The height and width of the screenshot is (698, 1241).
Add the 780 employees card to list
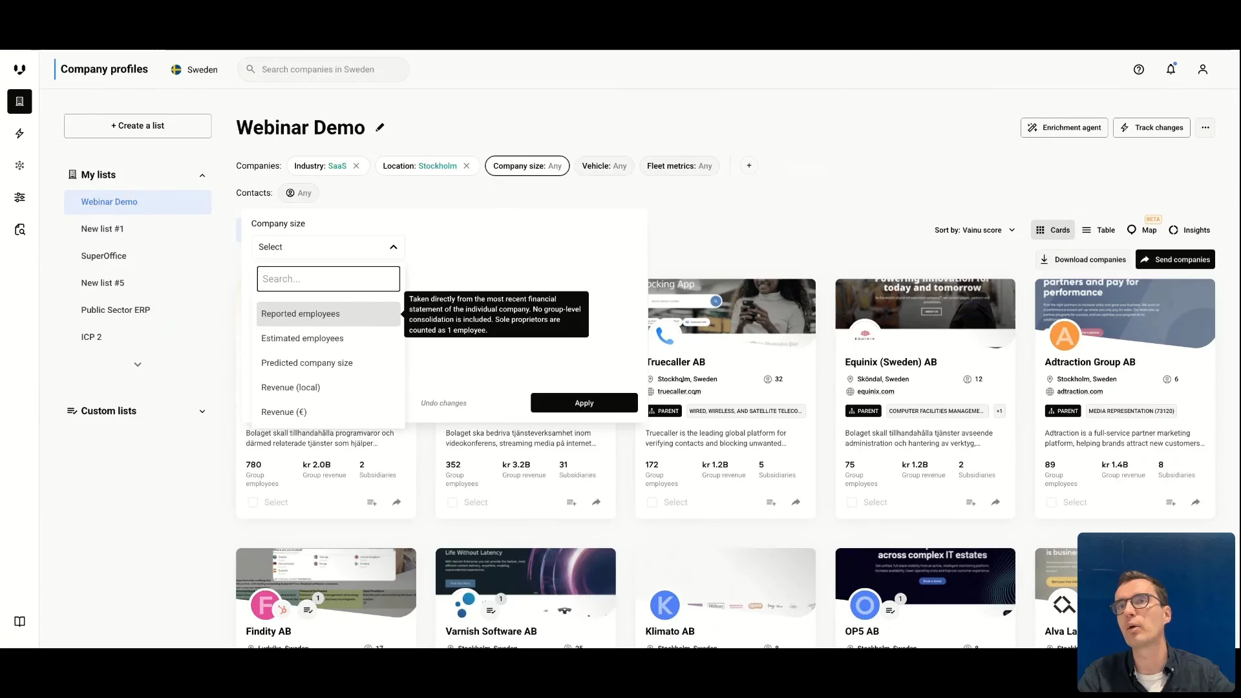[372, 502]
